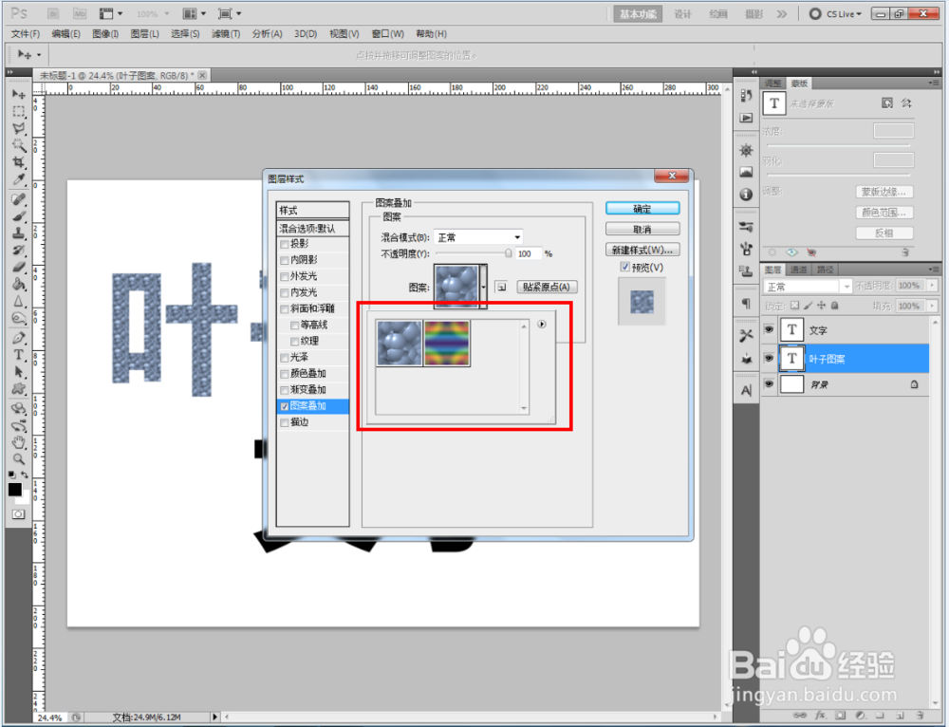Viewport: 949px width, 727px height.
Task: Expand more workspaces chevron
Action: pos(782,14)
